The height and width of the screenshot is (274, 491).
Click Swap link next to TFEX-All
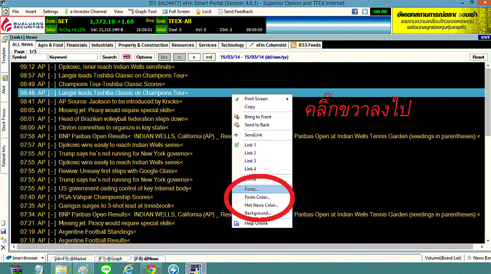point(161,21)
